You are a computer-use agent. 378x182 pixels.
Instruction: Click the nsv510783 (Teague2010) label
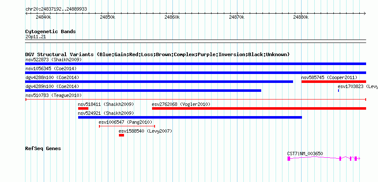click(x=54, y=95)
